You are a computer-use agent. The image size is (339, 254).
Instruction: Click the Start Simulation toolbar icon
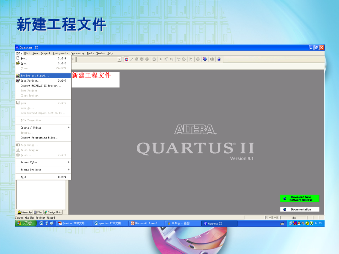[x=191, y=59]
